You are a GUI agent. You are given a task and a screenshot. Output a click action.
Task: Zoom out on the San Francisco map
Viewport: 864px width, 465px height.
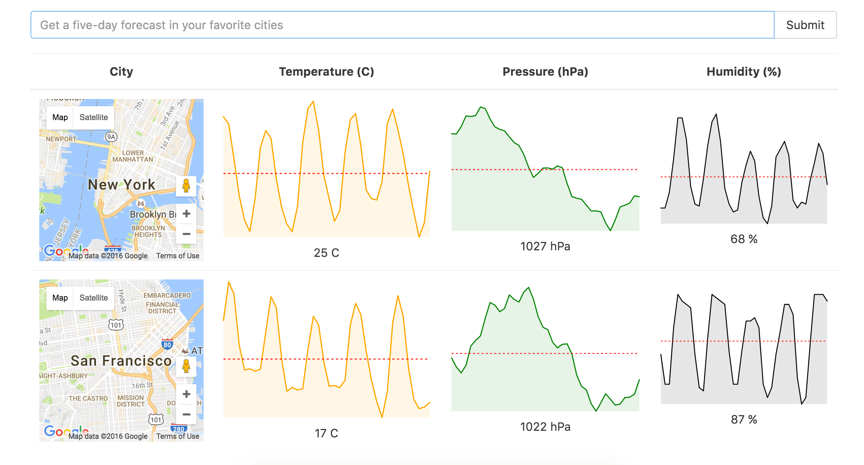coord(186,414)
